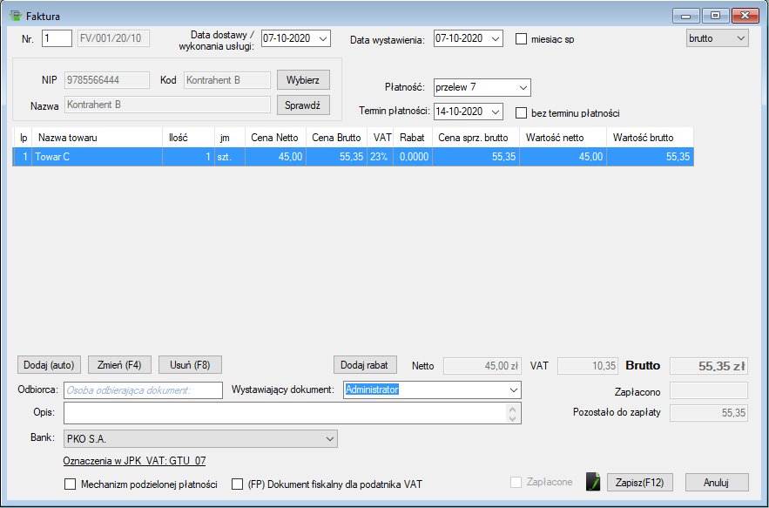Click the up arrow in Opis field
This screenshot has width=769, height=508.
513,408
